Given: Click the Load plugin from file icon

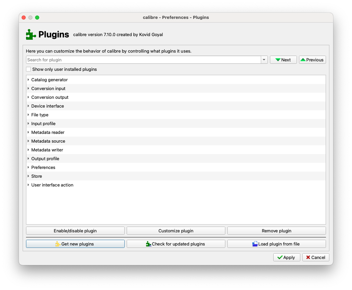Looking at the screenshot, I should pyautogui.click(x=255, y=244).
